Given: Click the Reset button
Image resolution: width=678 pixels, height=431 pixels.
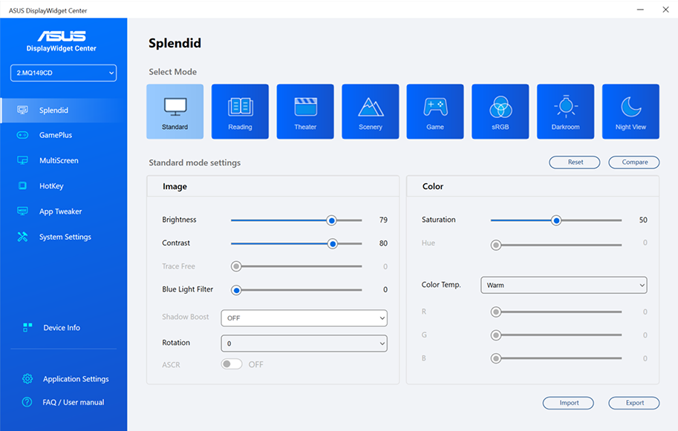Looking at the screenshot, I should 575,162.
